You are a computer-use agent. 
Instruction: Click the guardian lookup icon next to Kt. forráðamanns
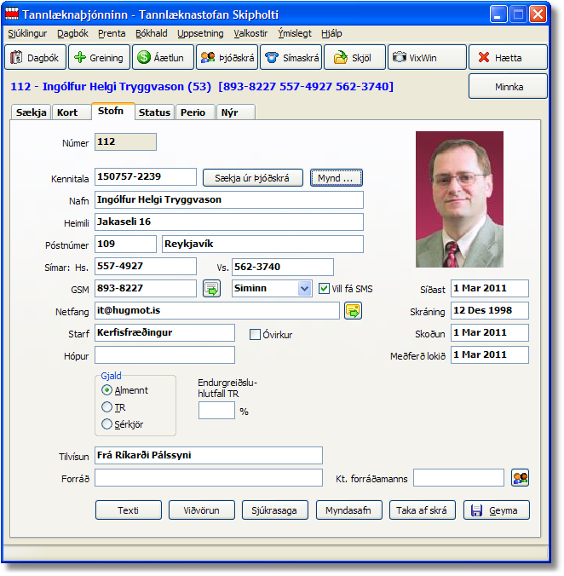[x=520, y=478]
